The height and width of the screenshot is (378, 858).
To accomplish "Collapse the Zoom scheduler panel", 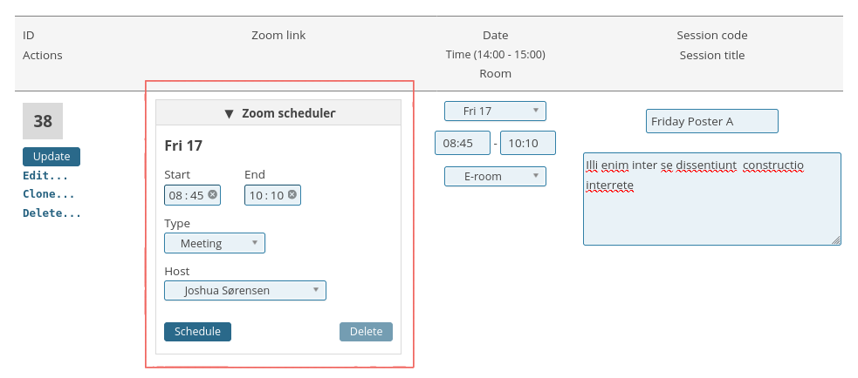I will click(278, 113).
